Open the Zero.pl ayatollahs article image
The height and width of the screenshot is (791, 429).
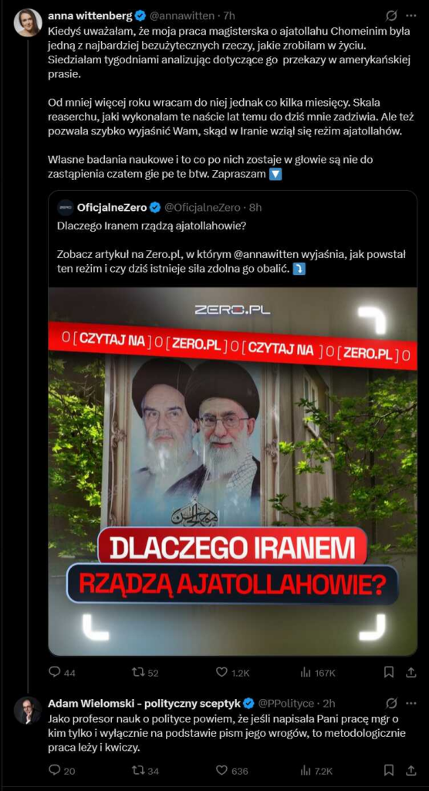pyautogui.click(x=232, y=471)
